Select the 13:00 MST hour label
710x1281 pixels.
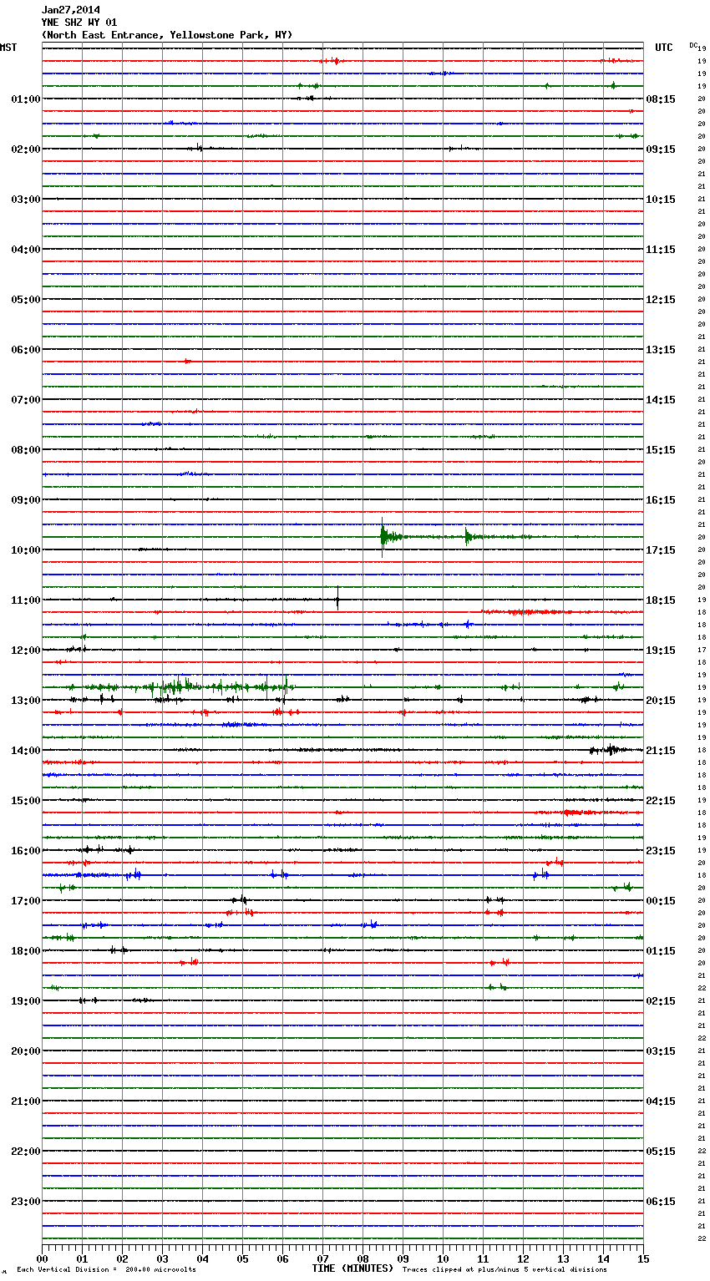click(x=26, y=701)
